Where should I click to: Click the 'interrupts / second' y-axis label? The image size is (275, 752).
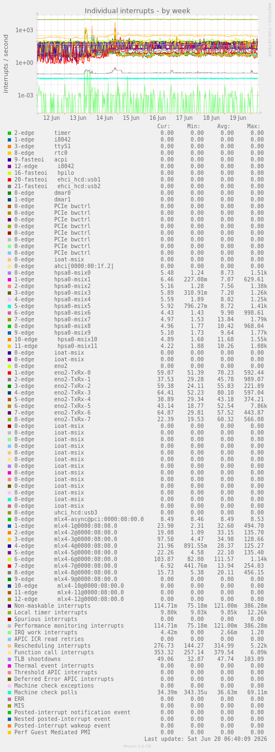(7, 64)
